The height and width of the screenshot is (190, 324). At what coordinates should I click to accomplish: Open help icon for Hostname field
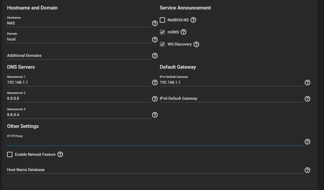[155, 23]
